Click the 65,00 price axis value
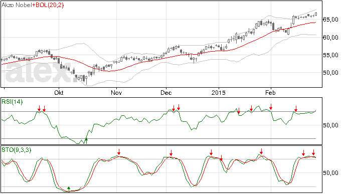346x194 pixels. [x=330, y=20]
